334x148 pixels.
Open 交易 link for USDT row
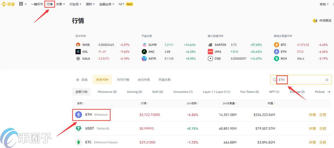(x=322, y=129)
